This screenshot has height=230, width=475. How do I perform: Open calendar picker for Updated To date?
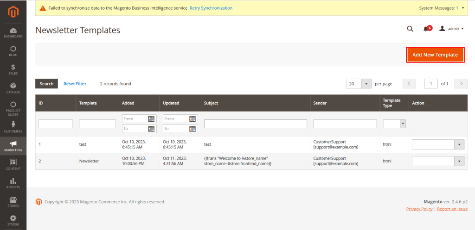pyautogui.click(x=193, y=129)
